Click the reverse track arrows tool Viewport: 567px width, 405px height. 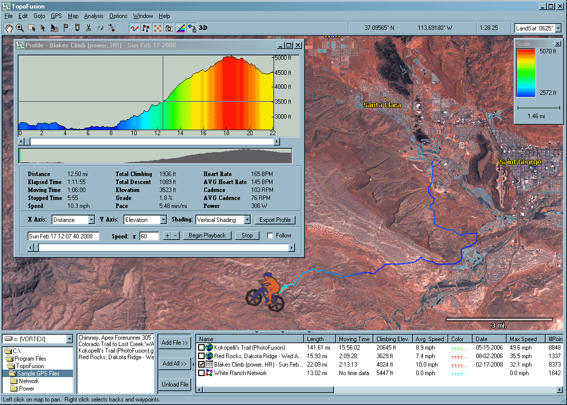point(100,28)
